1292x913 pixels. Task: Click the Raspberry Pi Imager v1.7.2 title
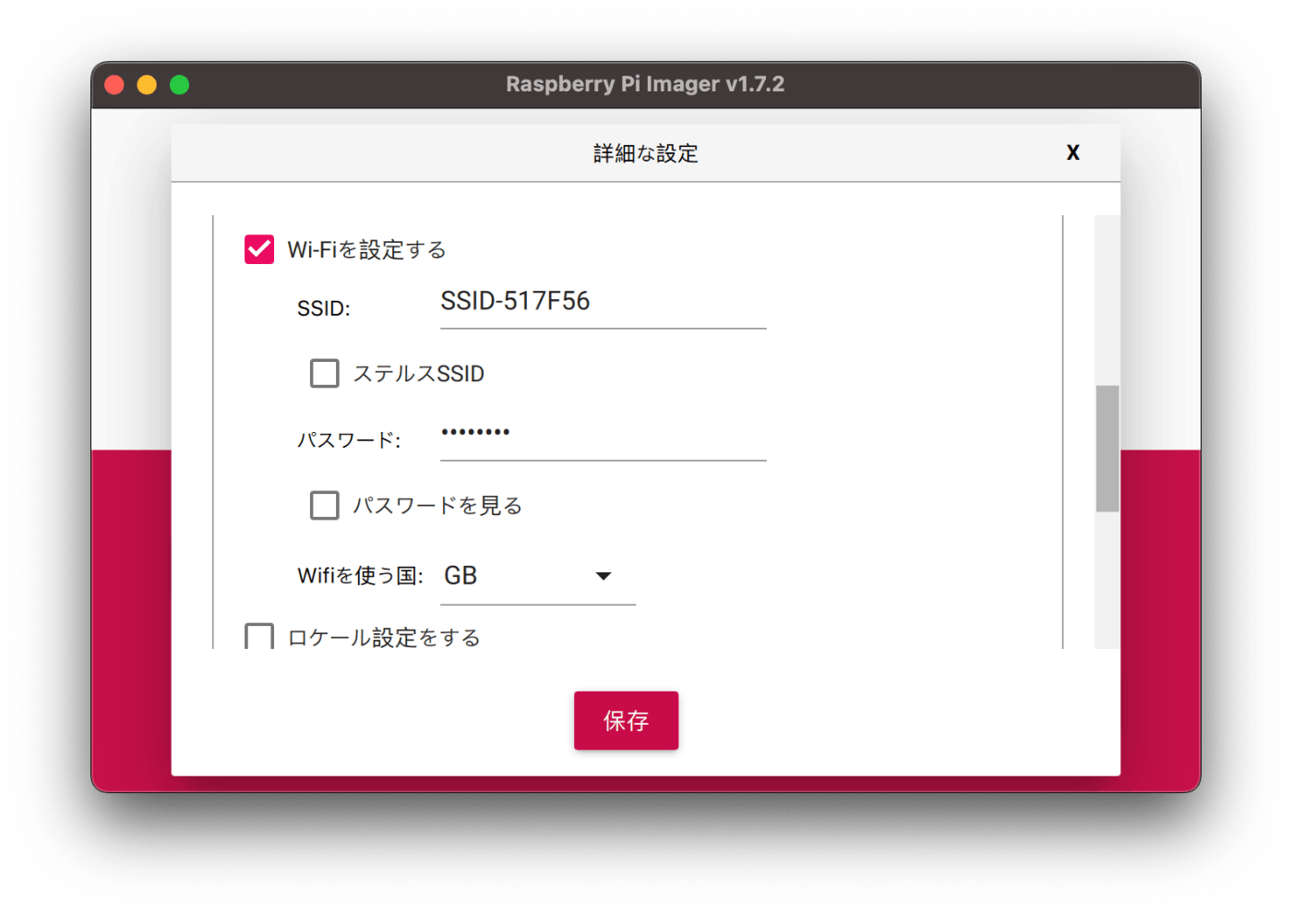click(x=645, y=84)
